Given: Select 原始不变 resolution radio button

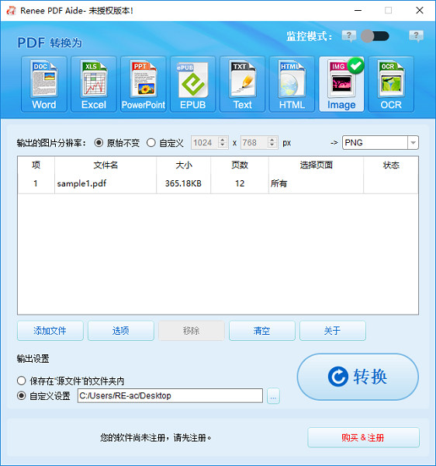Looking at the screenshot, I should tap(99, 143).
